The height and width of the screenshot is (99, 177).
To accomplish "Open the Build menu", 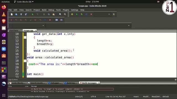I will (x=44, y=10).
